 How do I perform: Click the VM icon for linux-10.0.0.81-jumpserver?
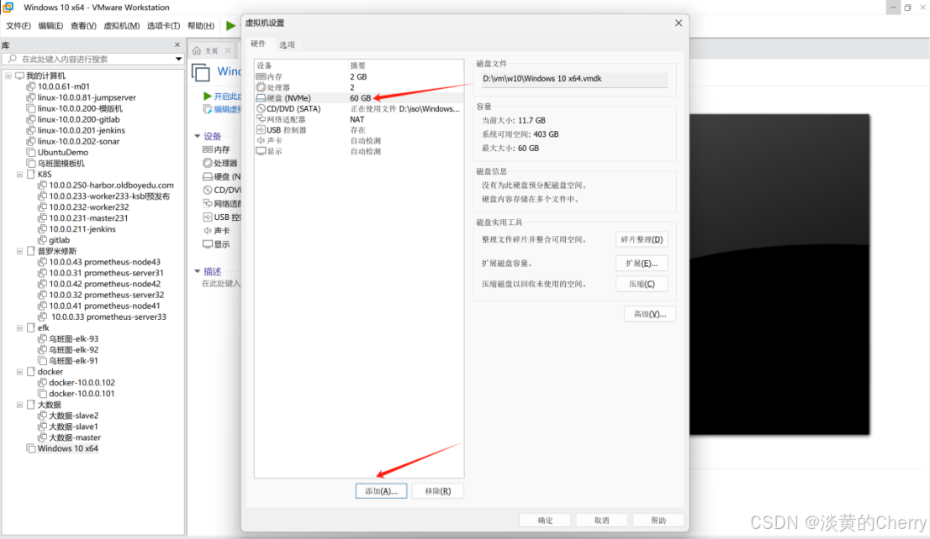pyautogui.click(x=31, y=97)
